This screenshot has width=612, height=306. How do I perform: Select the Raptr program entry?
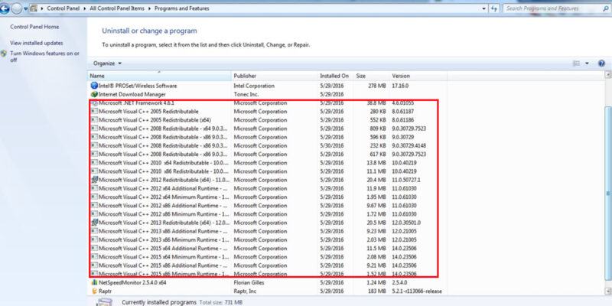(x=267, y=291)
